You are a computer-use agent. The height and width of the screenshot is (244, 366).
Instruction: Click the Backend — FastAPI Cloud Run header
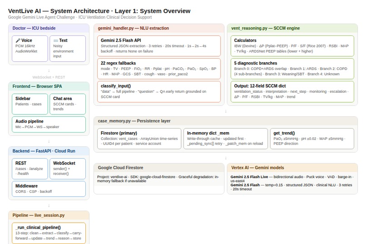point(49,151)
